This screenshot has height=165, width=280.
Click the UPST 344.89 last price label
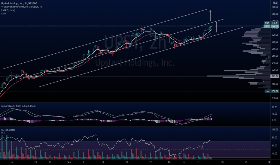tap(271, 26)
